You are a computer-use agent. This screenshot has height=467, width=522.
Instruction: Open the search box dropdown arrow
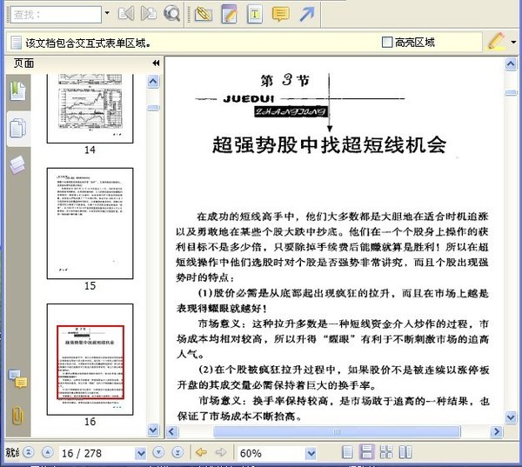(107, 13)
